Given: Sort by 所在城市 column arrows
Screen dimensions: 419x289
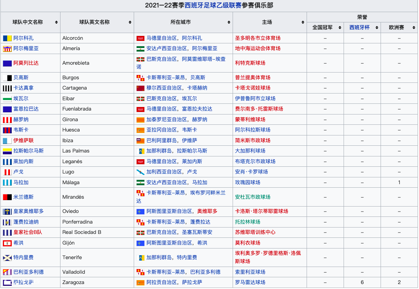Looking at the screenshot, I should click(229, 22).
